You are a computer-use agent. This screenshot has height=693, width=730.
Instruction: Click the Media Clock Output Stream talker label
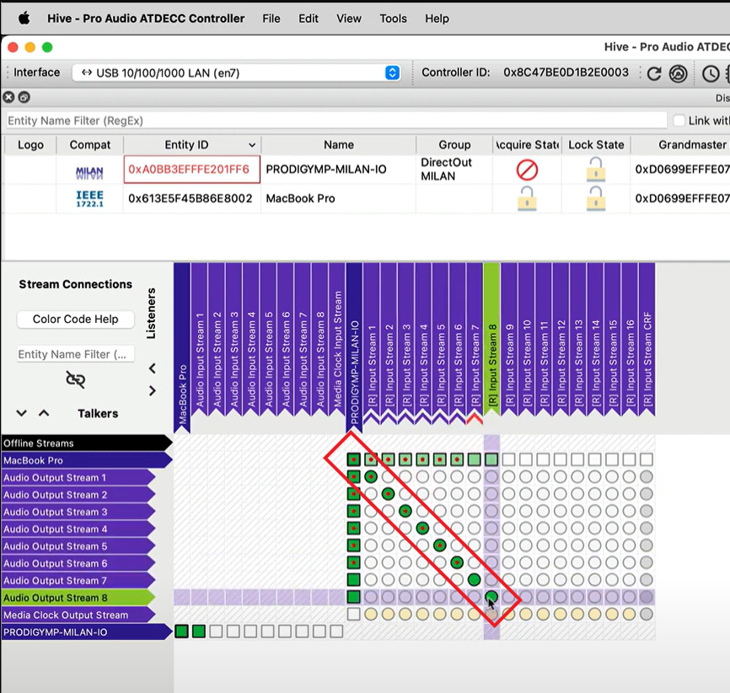click(x=78, y=615)
